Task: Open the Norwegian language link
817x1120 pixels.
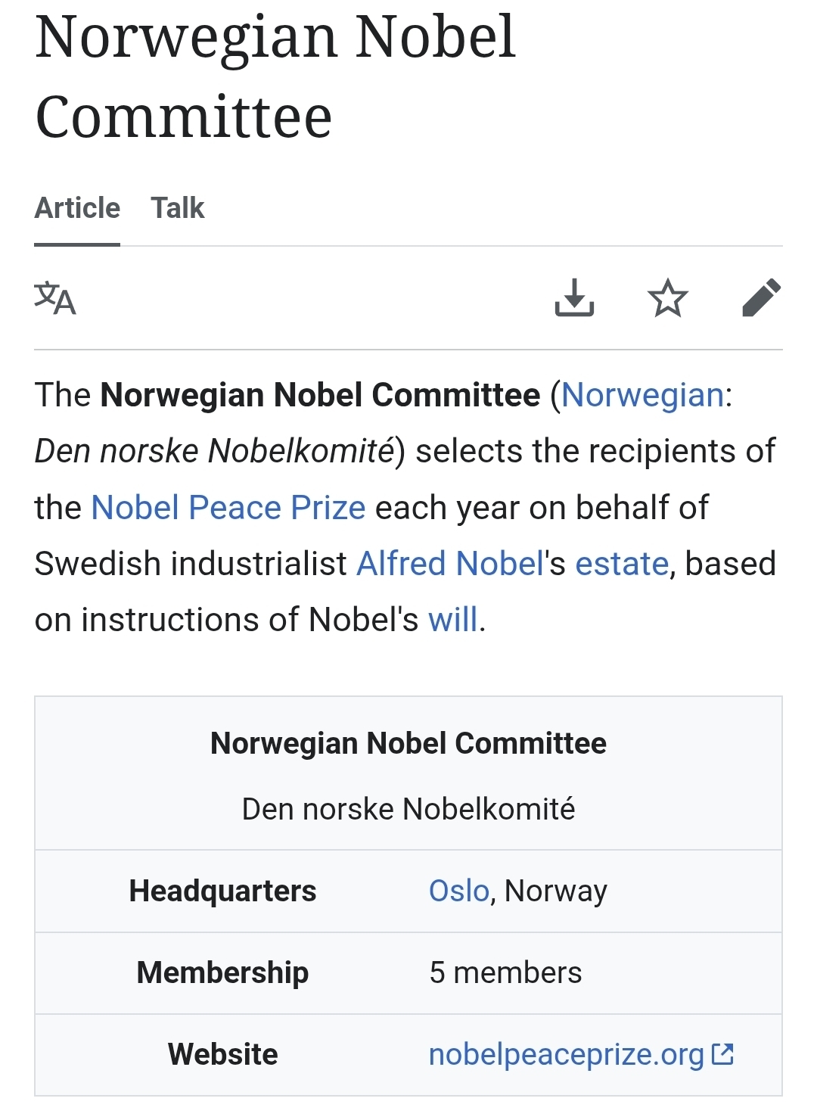Action: 642,395
